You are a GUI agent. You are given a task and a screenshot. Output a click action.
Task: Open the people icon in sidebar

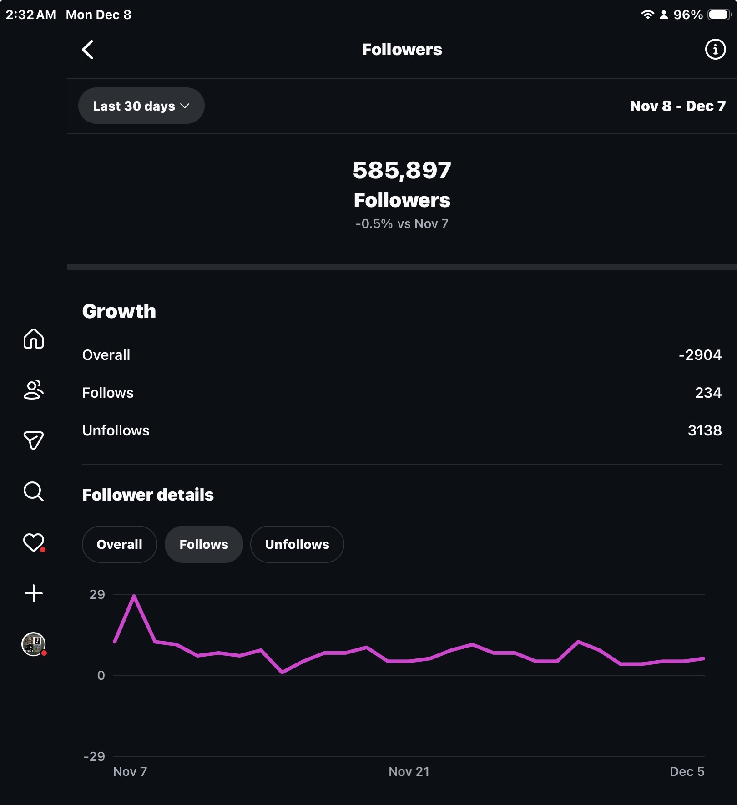pyautogui.click(x=34, y=390)
